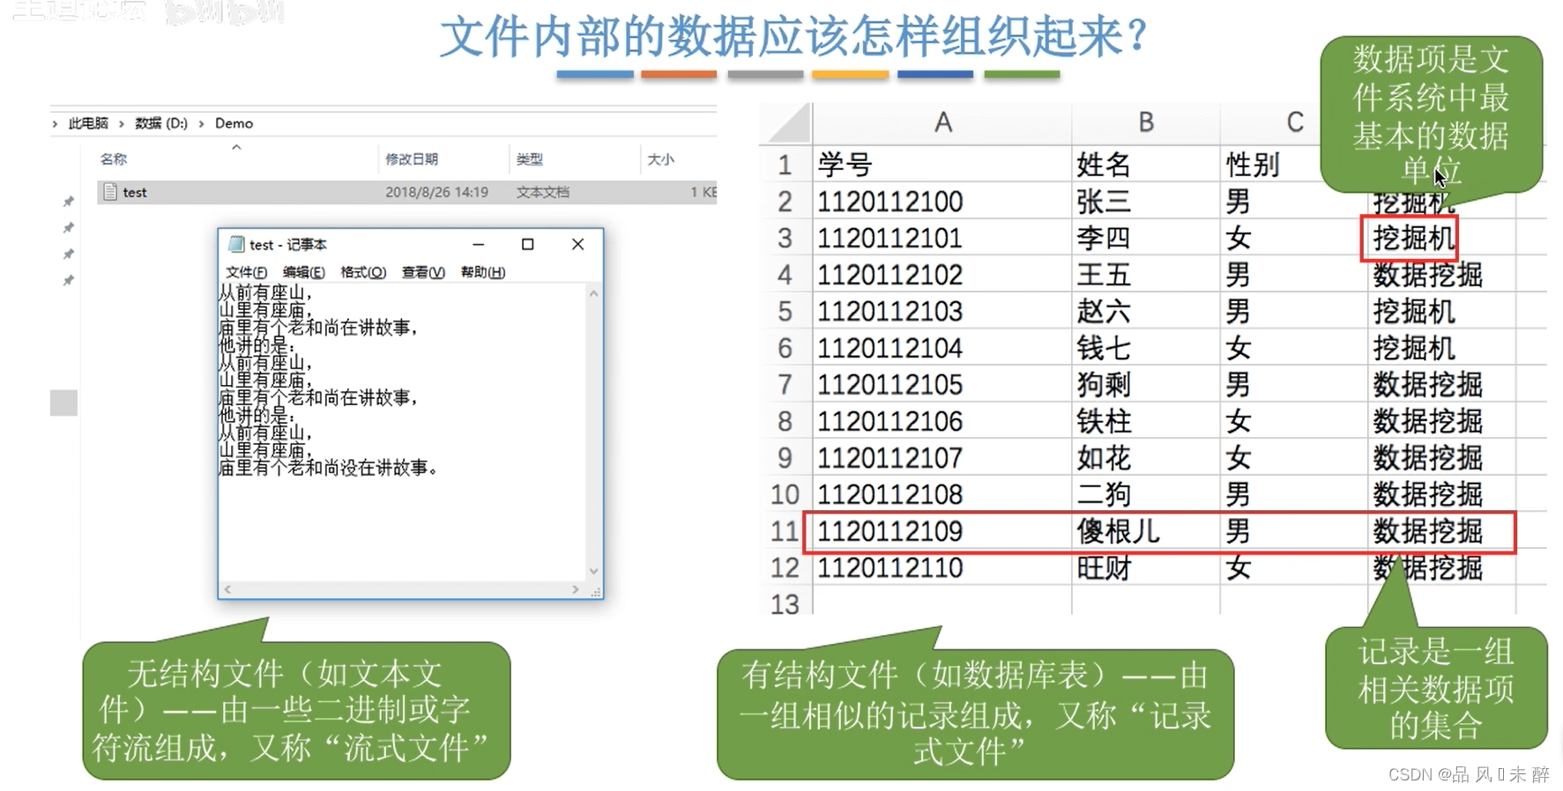Maximize the test Notepad window

(x=527, y=244)
